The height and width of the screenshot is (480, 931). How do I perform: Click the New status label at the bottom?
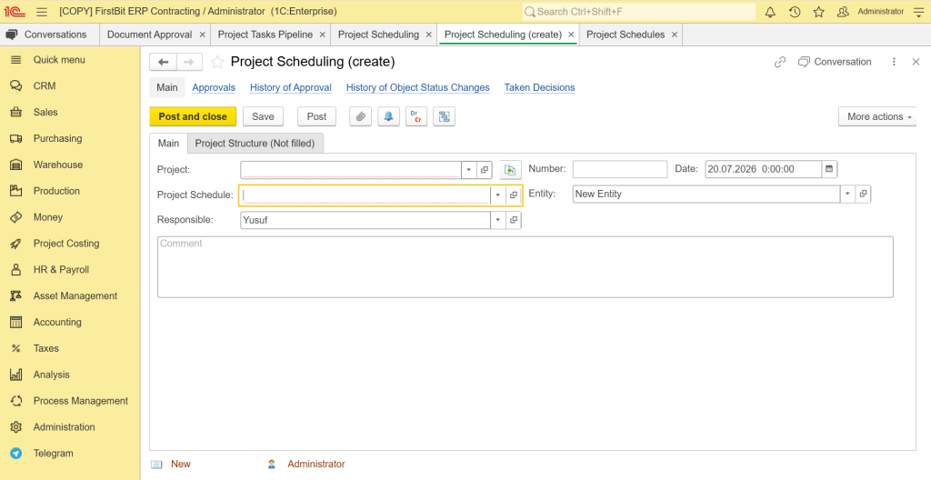(181, 464)
